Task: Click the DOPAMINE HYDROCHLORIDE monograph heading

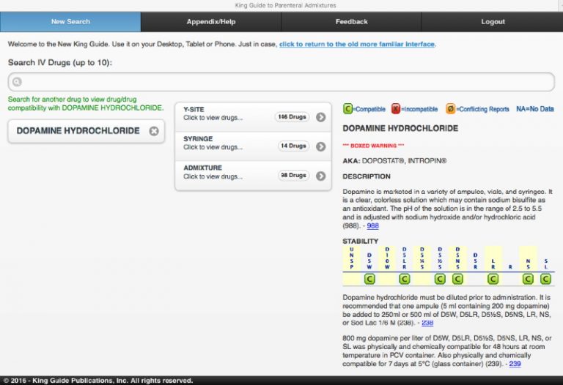Action: (400, 128)
